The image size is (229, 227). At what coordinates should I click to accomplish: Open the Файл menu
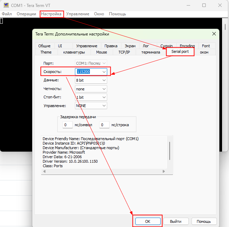click(7, 14)
